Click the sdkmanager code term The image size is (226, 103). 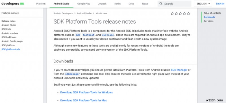pos(72,74)
